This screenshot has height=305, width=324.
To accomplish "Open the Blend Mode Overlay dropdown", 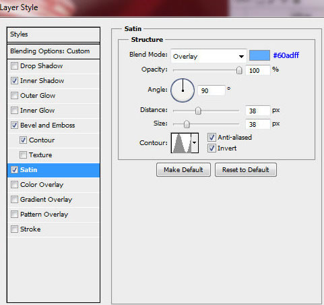I will pos(209,56).
